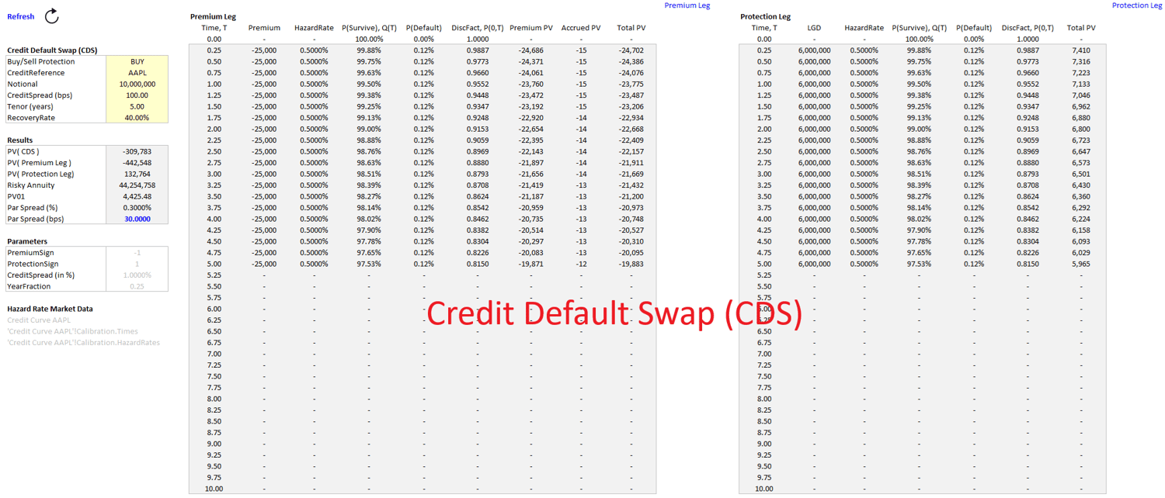Click Premium PV value -24,686
Viewport: 1165px width, 498px height.
tap(531, 50)
